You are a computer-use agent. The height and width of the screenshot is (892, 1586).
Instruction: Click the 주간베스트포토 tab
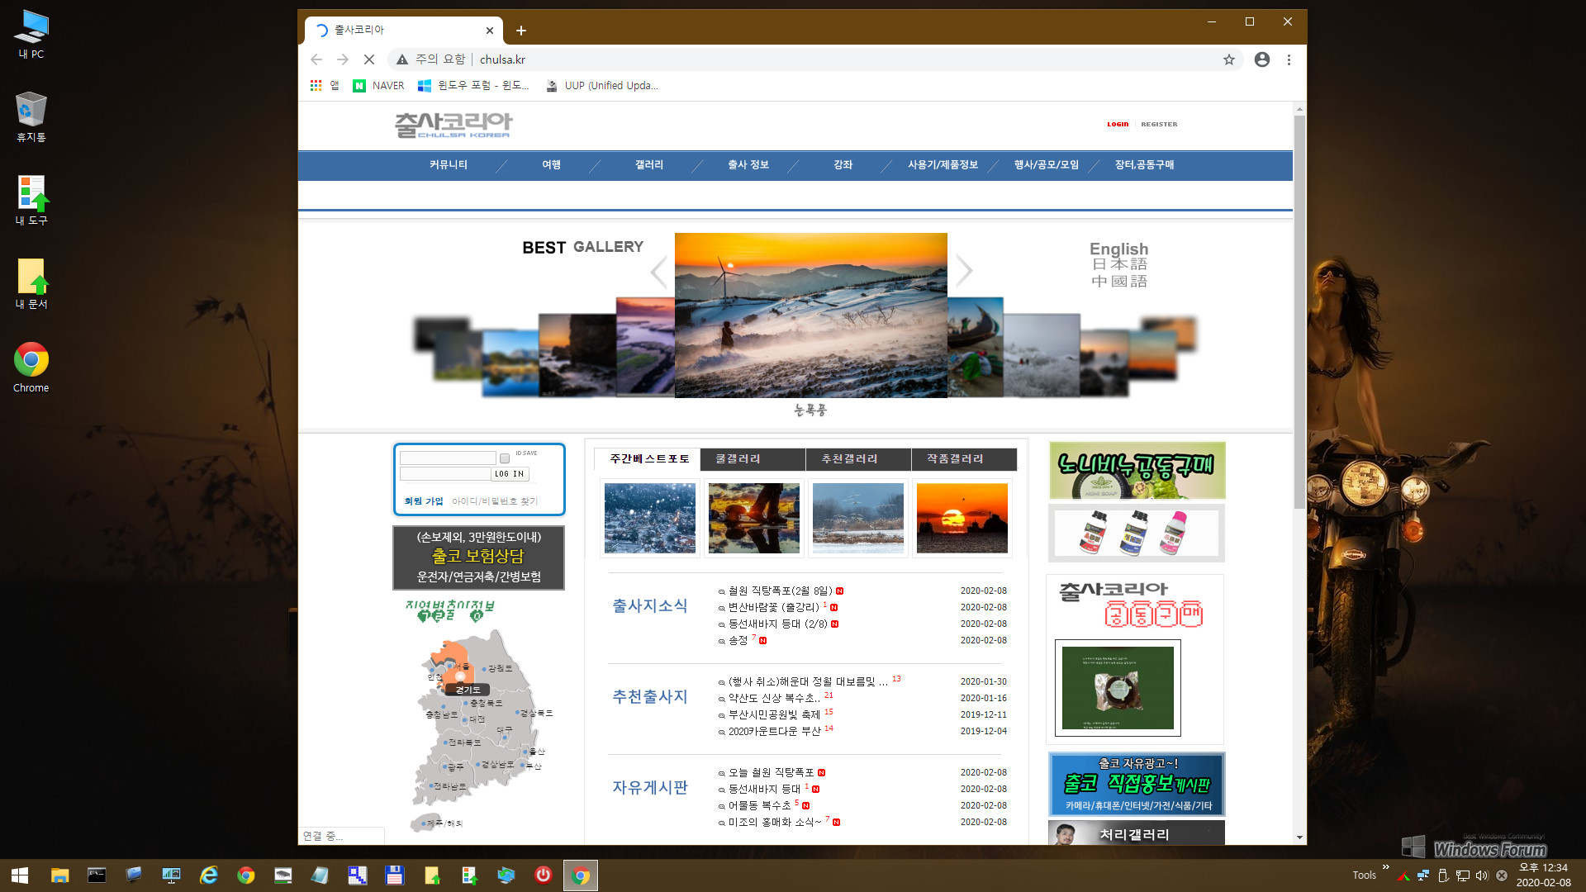[648, 458]
